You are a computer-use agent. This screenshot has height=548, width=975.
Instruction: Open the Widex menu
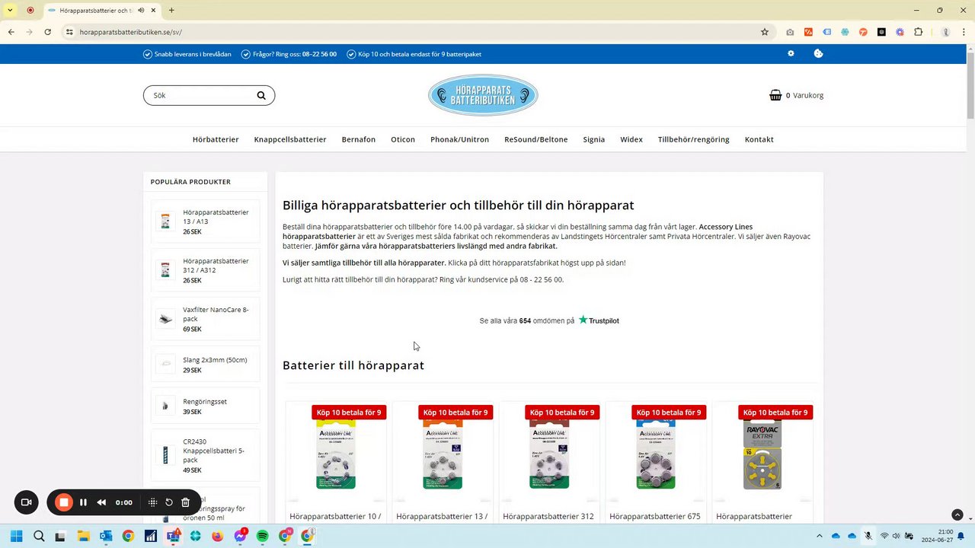click(x=631, y=139)
